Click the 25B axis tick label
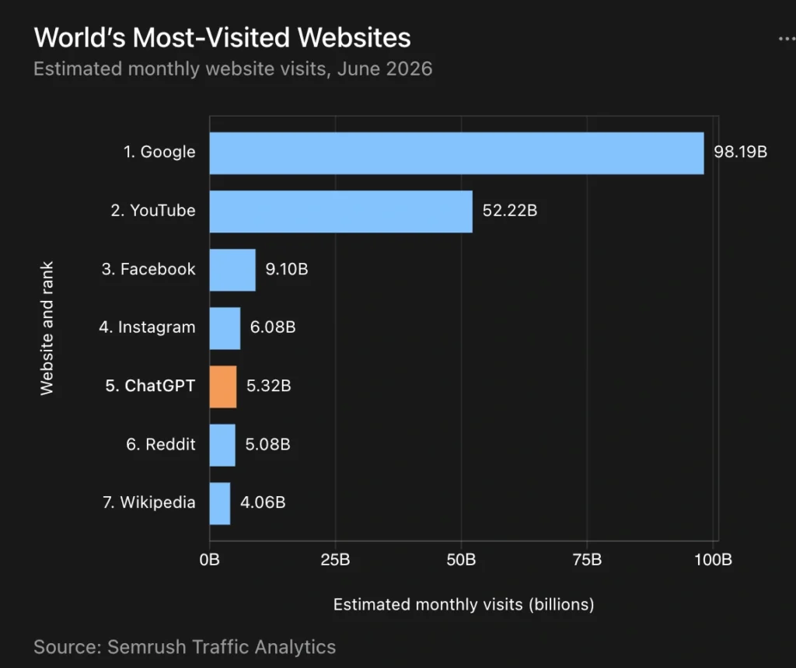The image size is (796, 668). click(335, 560)
